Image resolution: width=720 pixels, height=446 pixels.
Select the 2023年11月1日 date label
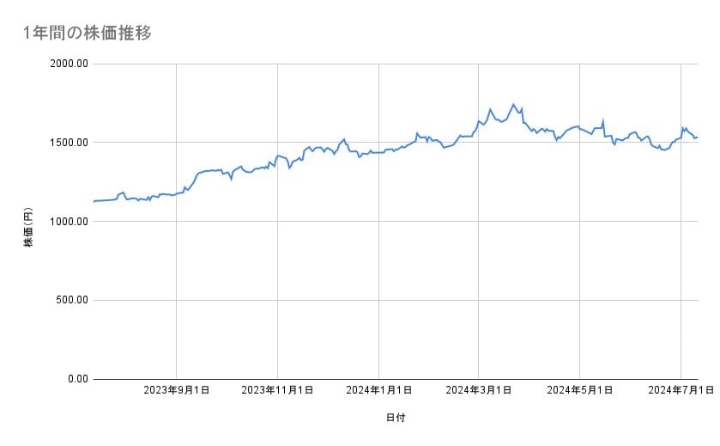pos(277,391)
